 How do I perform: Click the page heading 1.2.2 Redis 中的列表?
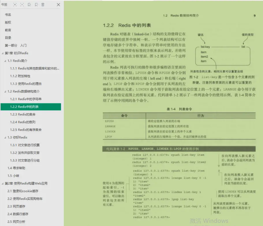pyautogui.click(x=127, y=25)
